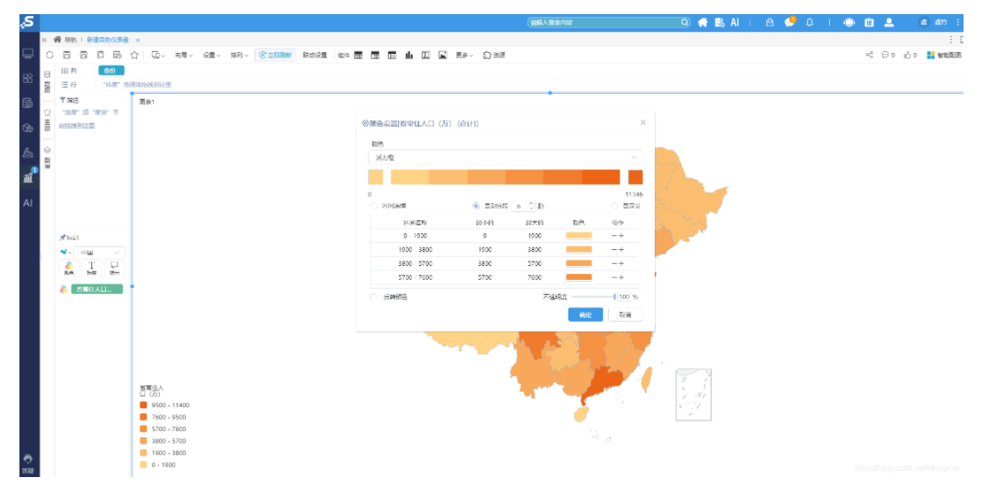Click the blue confirm button in dialog
990x500 pixels.
(585, 314)
